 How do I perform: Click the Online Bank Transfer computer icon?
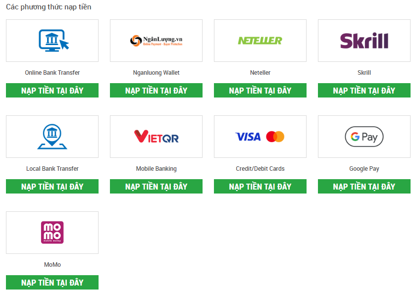[53, 40]
